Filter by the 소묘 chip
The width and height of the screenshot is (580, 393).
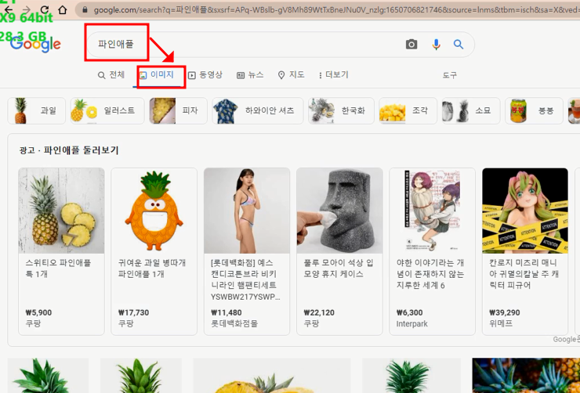pos(471,110)
